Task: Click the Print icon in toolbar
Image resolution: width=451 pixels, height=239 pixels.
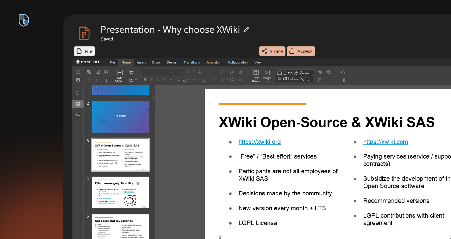Action: (78, 80)
